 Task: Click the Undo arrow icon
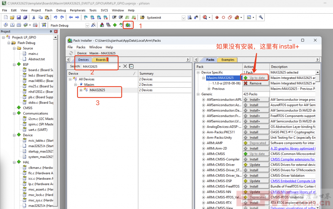(x=55, y=17)
